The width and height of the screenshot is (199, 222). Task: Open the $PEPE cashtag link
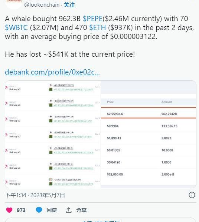(x=92, y=19)
